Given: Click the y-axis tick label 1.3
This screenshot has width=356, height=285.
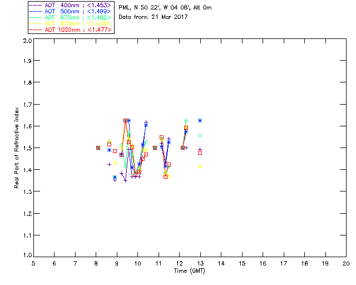Looking at the screenshot, I should [x=27, y=191].
